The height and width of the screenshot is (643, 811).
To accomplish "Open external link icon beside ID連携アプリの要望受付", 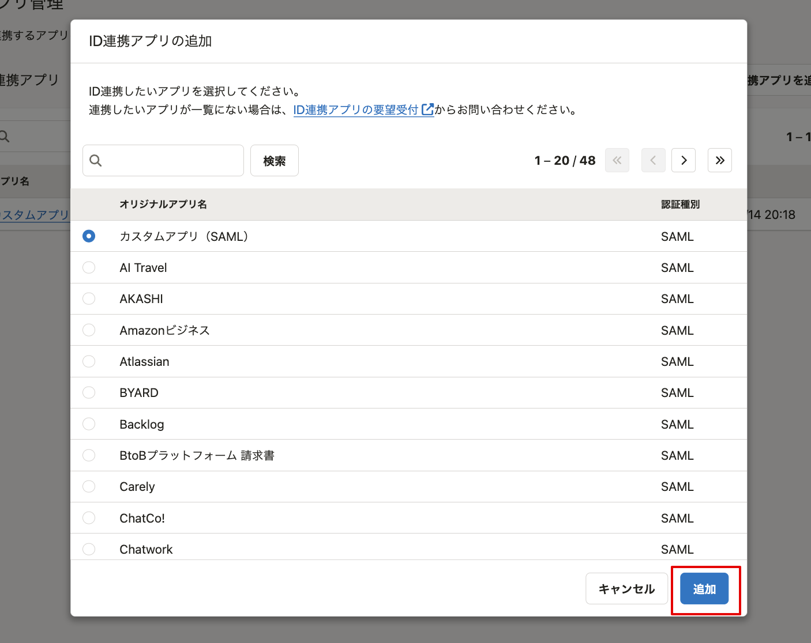I will pos(427,109).
